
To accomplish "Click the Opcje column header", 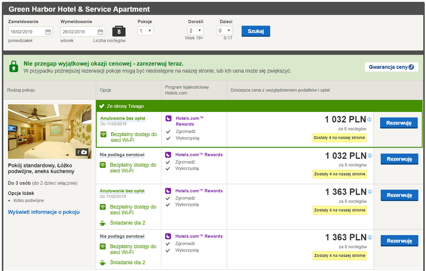I will pyautogui.click(x=106, y=90).
